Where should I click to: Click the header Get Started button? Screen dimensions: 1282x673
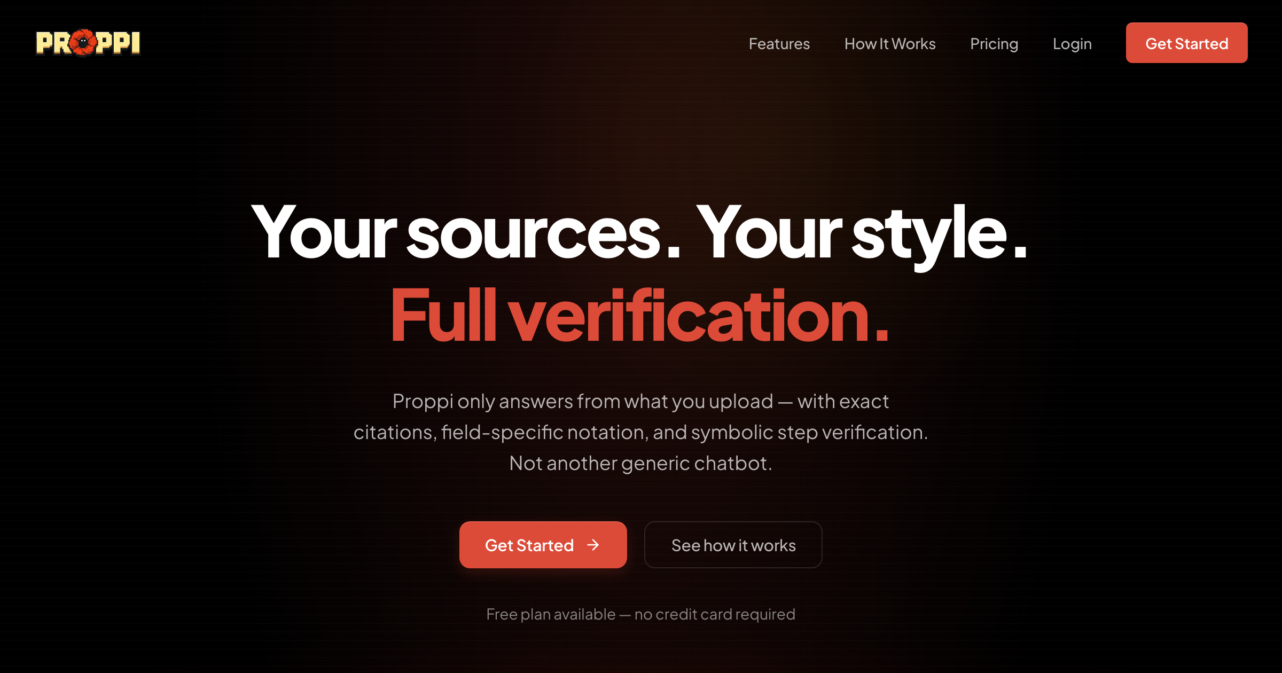click(1186, 43)
